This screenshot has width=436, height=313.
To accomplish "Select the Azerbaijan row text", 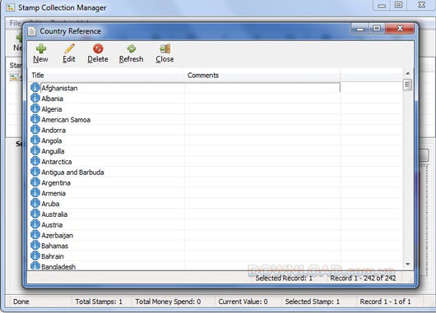I will click(x=58, y=236).
